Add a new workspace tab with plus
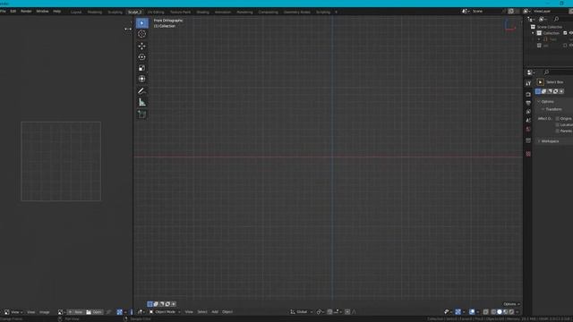 (337, 12)
